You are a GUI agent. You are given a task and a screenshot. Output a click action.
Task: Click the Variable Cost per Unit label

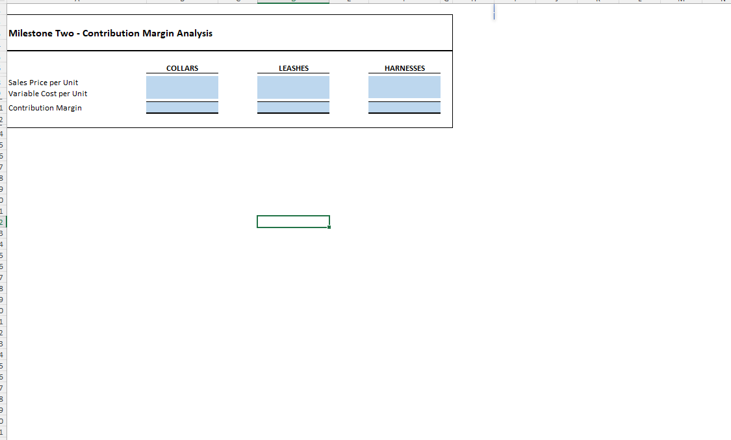click(48, 94)
